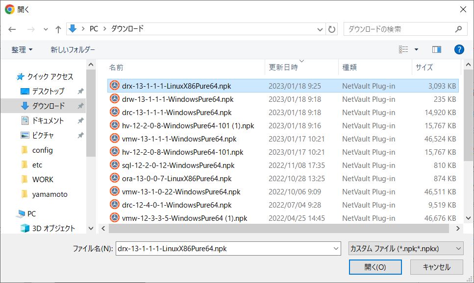
Task: Click icon of sql-12-2-0-12-WindowsPure64.npk
Action: (x=115, y=165)
